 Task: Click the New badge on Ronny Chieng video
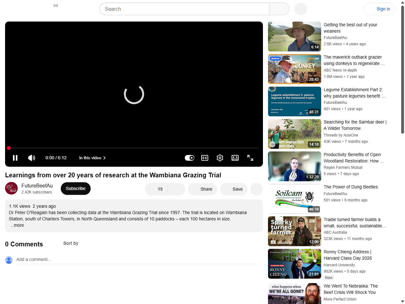coord(329,278)
